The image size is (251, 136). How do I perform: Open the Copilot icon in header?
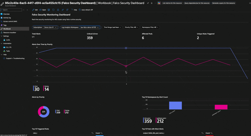tap(159, 3)
